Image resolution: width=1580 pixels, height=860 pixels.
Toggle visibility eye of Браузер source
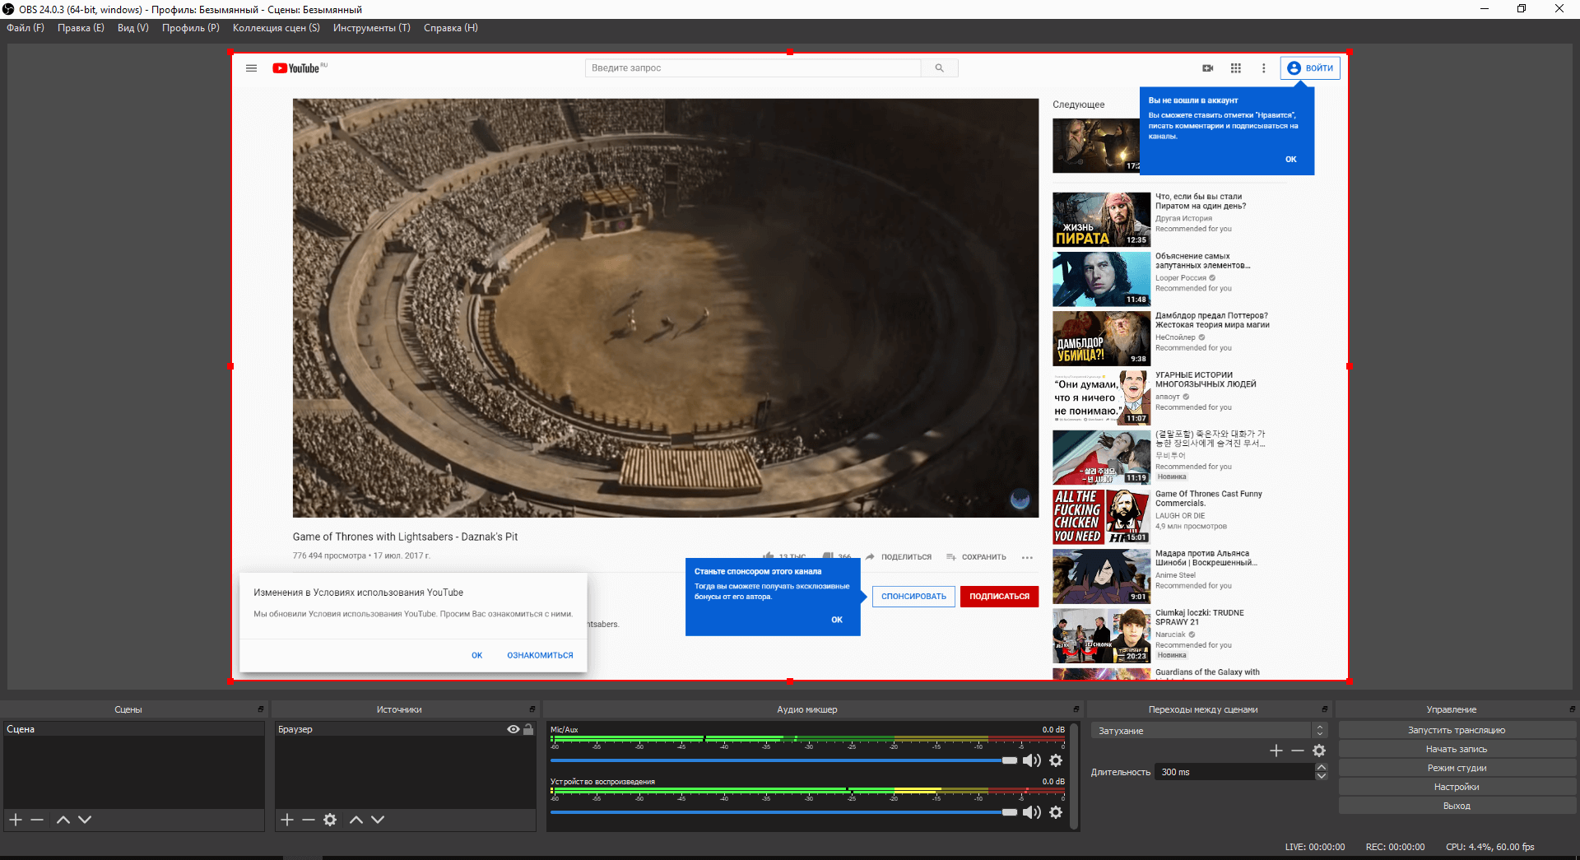513,729
